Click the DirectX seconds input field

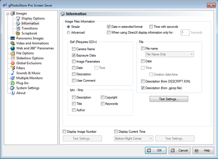click(x=184, y=33)
